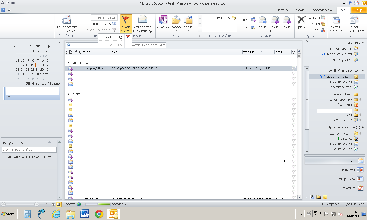Reply to the message (השב)
This screenshot has width=367, height=220.
(287, 22)
